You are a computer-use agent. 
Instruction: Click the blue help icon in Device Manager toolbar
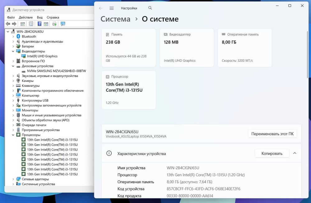(39, 24)
